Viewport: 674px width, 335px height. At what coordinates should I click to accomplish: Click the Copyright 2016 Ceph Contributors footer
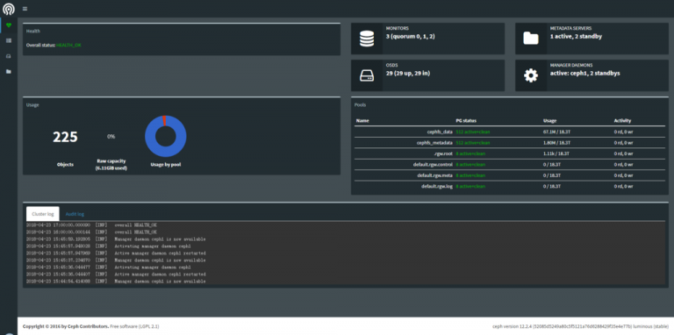[66, 326]
